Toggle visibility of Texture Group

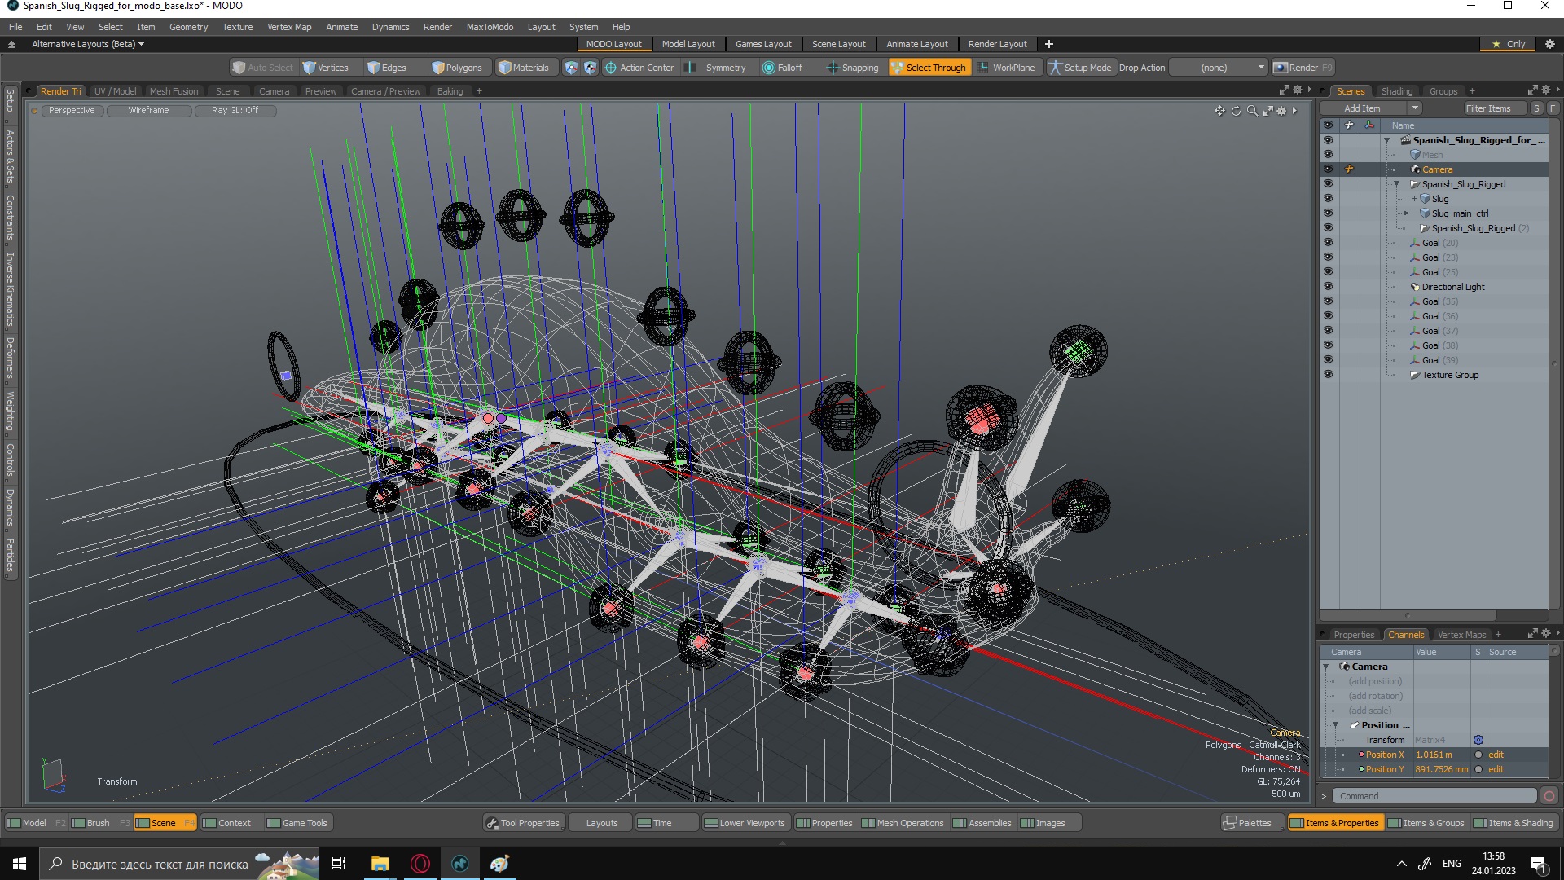(x=1329, y=375)
